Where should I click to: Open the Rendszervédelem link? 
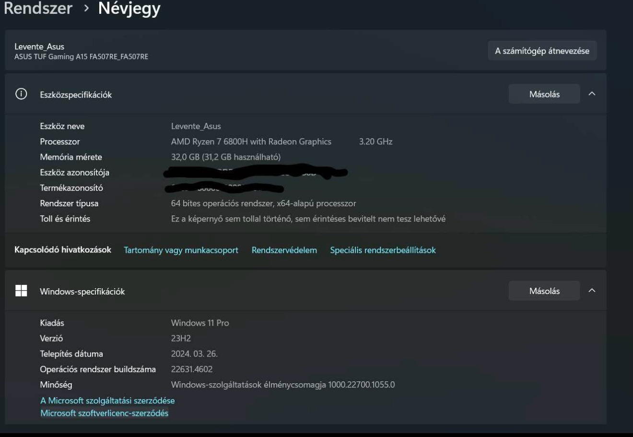pyautogui.click(x=284, y=250)
